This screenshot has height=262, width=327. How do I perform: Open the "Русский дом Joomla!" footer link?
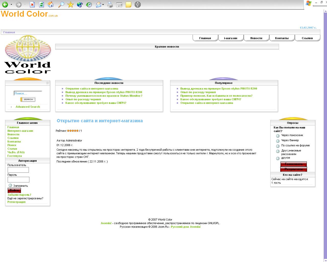(186, 227)
